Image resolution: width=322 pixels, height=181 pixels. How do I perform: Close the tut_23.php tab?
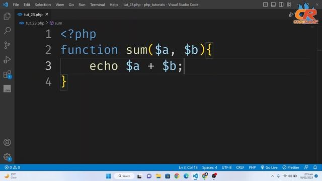(47, 15)
